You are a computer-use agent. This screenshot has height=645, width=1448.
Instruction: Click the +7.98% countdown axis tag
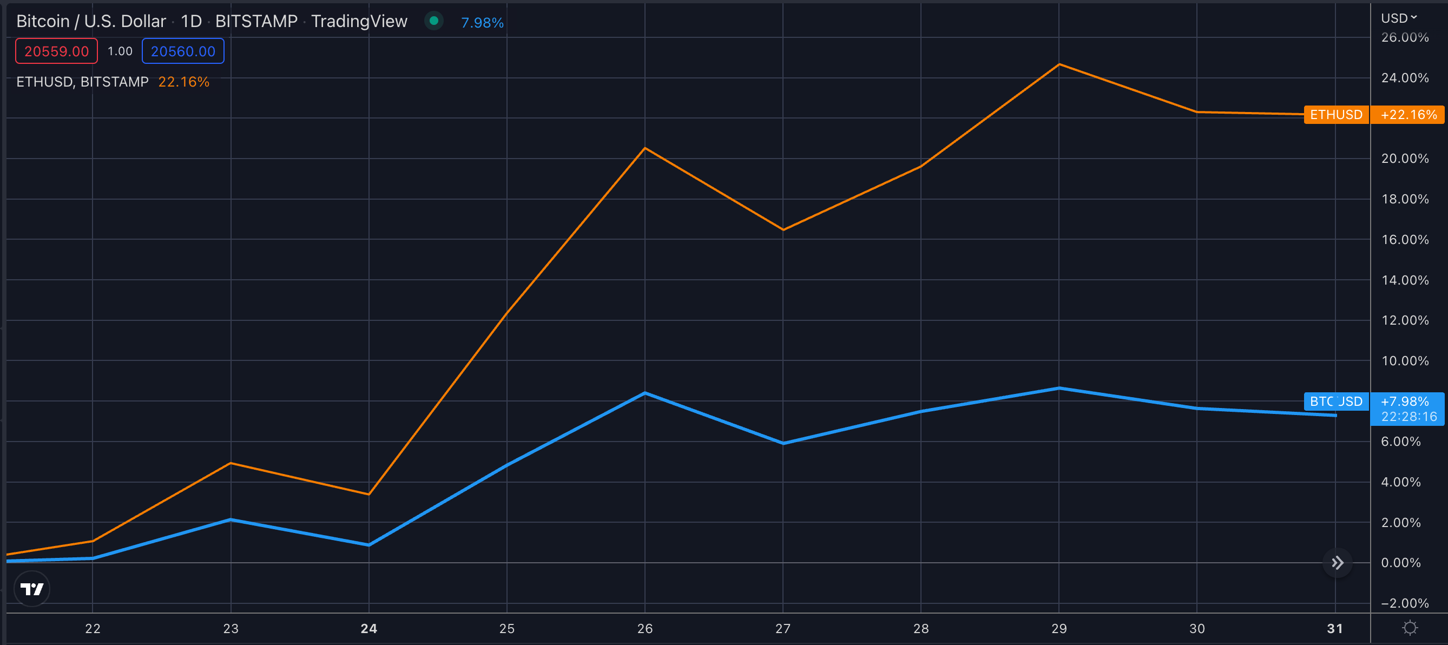click(x=1408, y=409)
